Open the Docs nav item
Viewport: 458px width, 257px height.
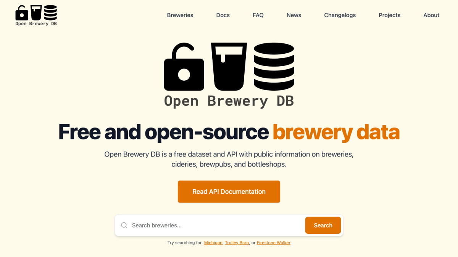[223, 15]
